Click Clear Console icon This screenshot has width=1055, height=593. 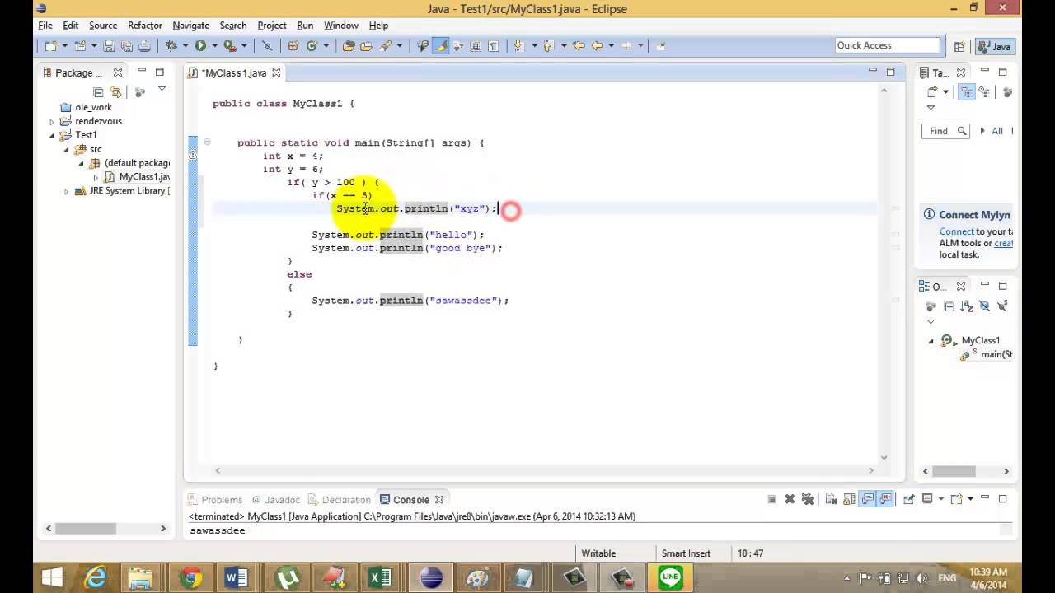click(832, 498)
